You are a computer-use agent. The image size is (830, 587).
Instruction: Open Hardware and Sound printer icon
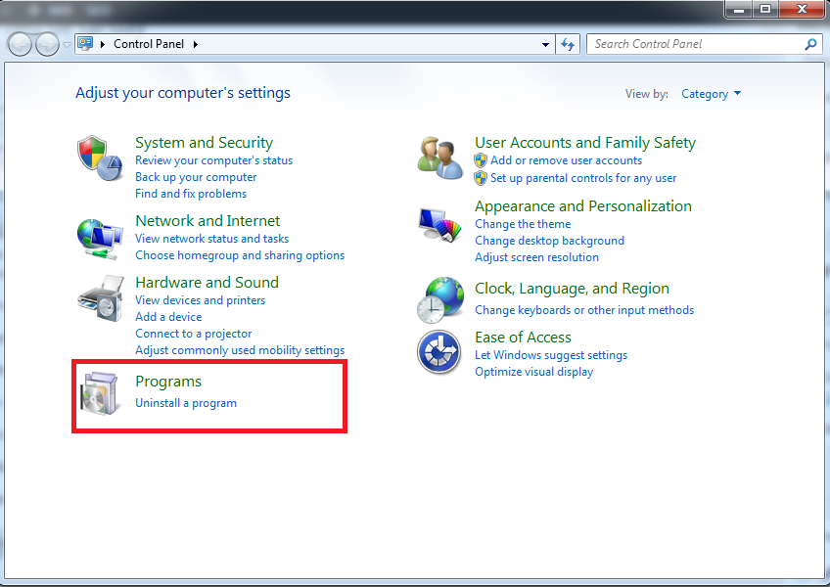[99, 298]
